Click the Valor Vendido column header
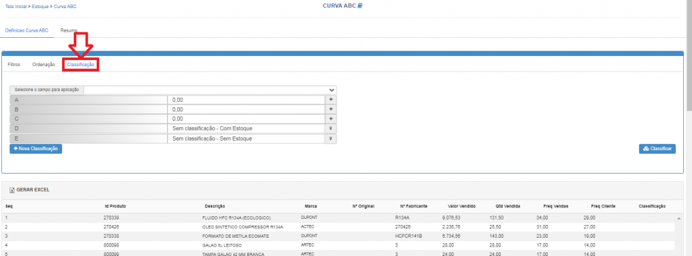 tap(462, 206)
